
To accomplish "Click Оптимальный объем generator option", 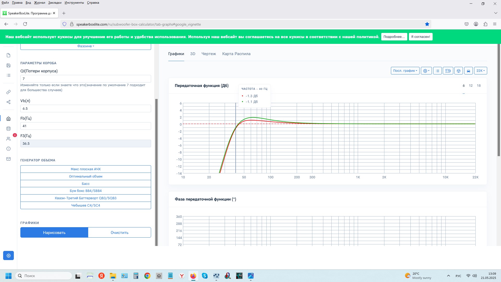I will click(86, 177).
